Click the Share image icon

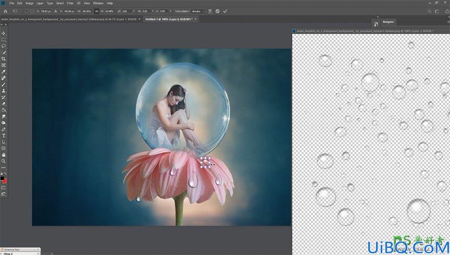point(447,11)
